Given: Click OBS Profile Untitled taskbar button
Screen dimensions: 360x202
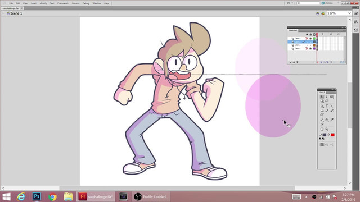Looking at the screenshot, I should tap(151, 196).
